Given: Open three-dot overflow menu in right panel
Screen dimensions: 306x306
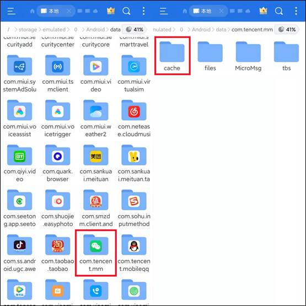Looking at the screenshot, I should pos(296,11).
